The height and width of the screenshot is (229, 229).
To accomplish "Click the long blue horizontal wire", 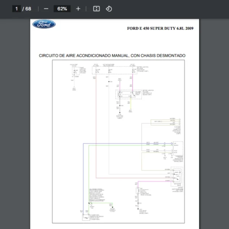I will click(x=114, y=144).
